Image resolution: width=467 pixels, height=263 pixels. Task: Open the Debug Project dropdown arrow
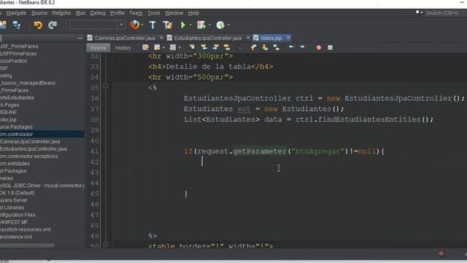(x=209, y=26)
